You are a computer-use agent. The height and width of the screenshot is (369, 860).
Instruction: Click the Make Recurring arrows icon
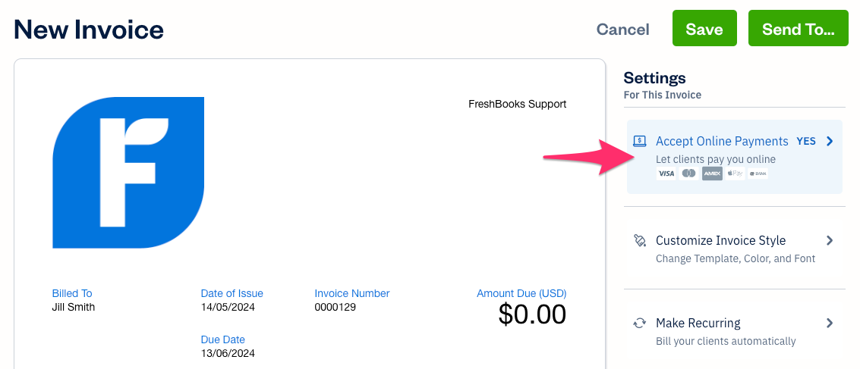(639, 323)
